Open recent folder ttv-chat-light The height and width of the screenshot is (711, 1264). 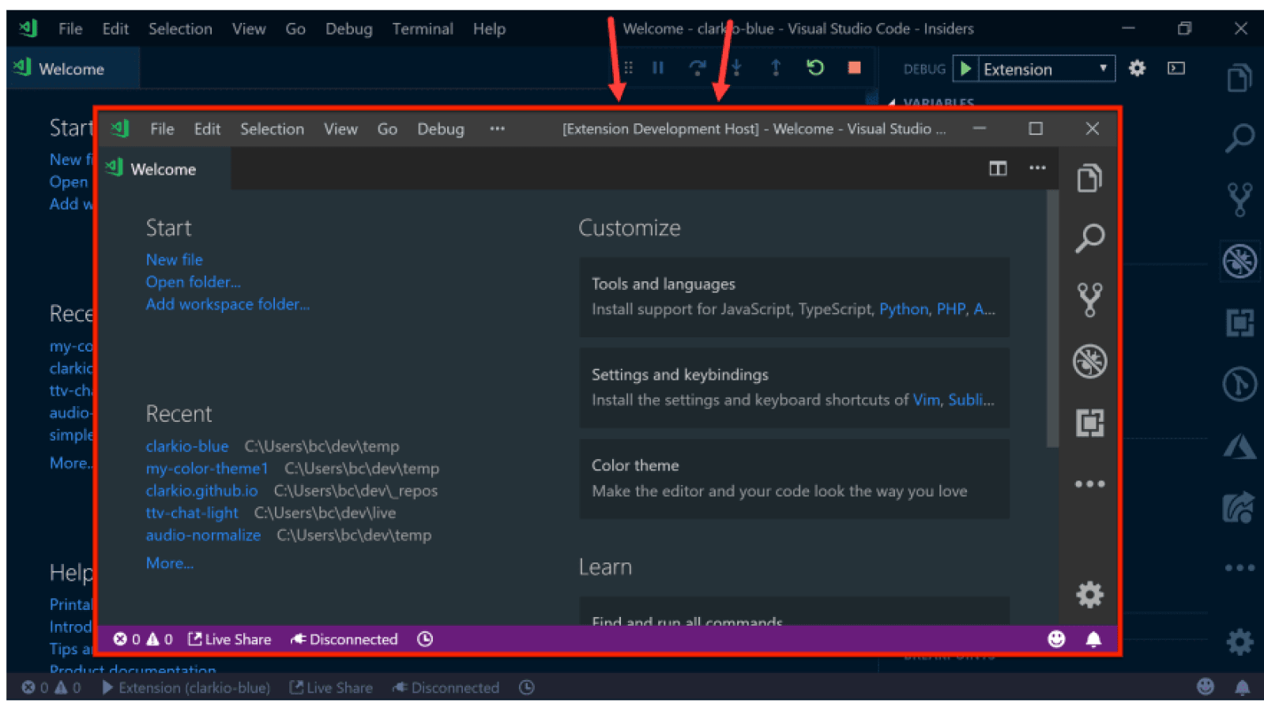tap(191, 512)
